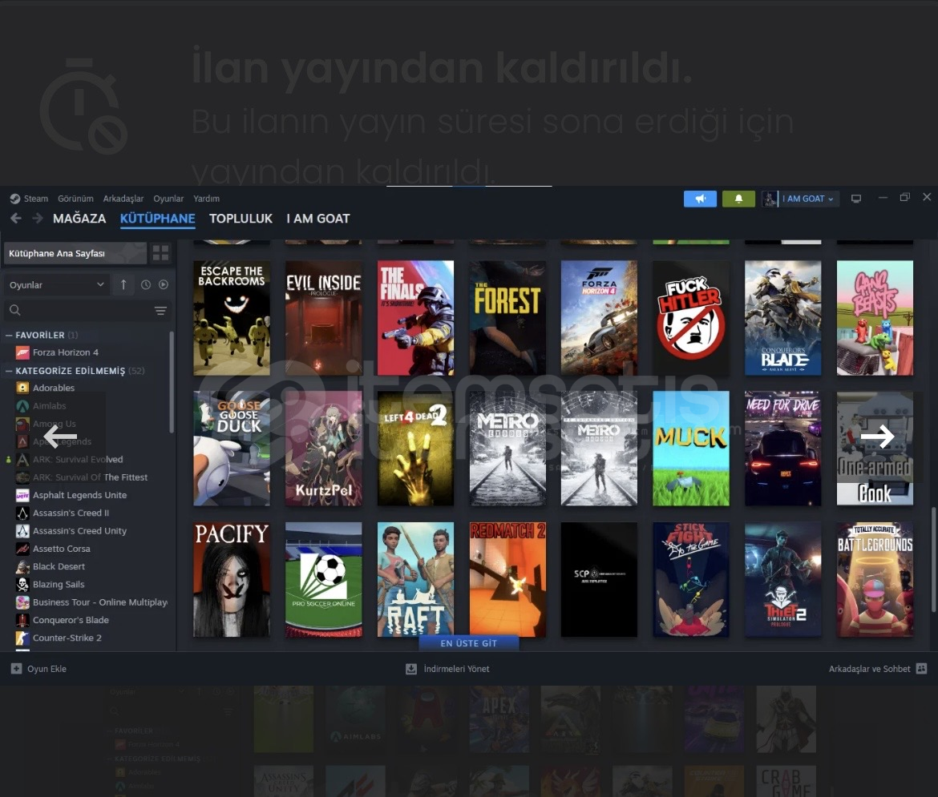Click the Big Picture mode monitor icon
Screen dimensions: 938x797
click(856, 199)
